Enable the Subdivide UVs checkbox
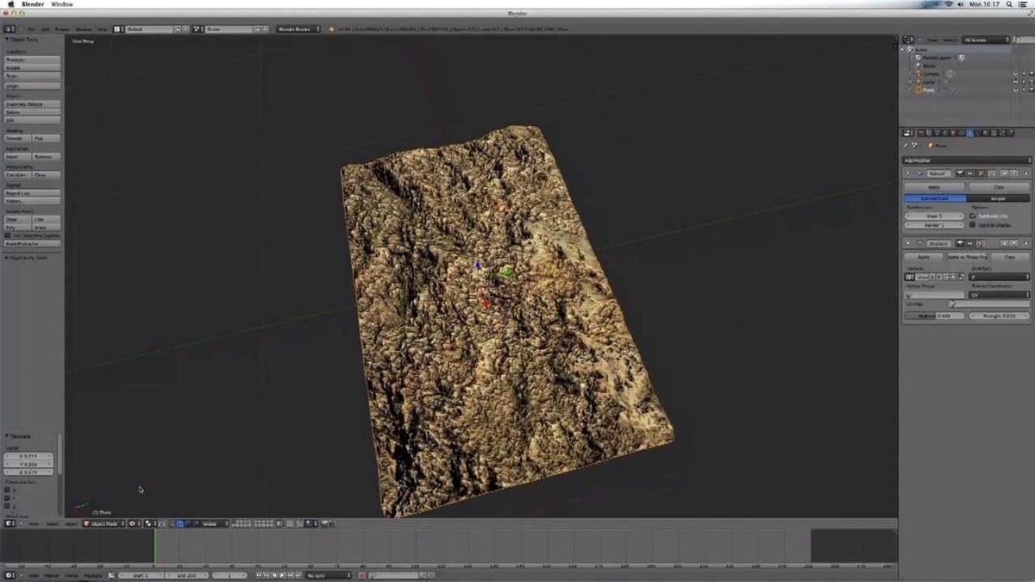This screenshot has width=1035, height=582. tap(972, 216)
